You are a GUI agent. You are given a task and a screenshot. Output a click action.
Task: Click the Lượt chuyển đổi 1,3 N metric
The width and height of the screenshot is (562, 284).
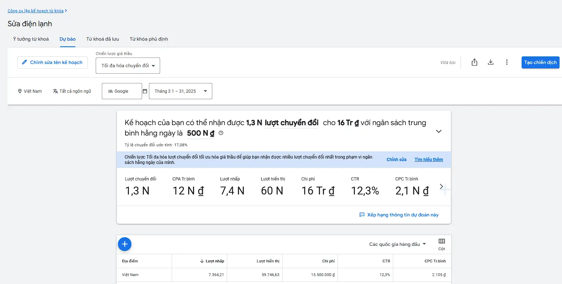click(141, 187)
